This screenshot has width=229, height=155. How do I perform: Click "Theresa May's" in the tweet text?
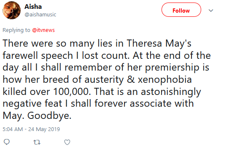pos(159,43)
